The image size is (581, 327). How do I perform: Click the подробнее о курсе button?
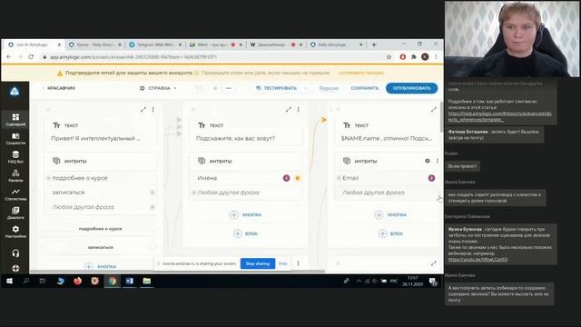(100, 229)
